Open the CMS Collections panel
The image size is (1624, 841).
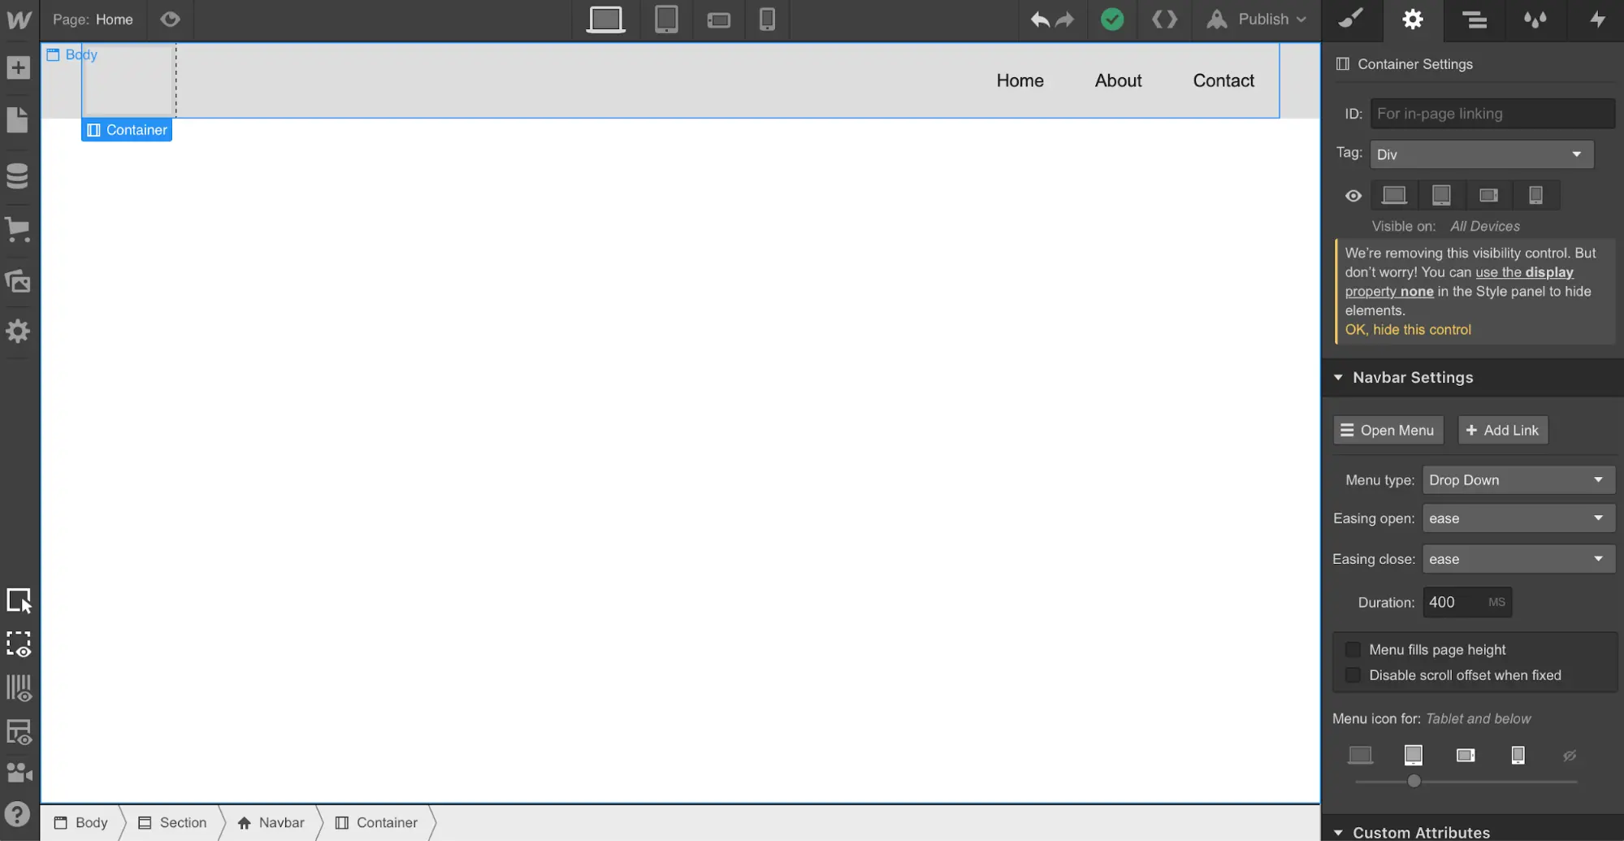[18, 176]
